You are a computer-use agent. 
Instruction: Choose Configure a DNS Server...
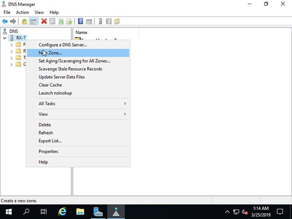[78, 45]
